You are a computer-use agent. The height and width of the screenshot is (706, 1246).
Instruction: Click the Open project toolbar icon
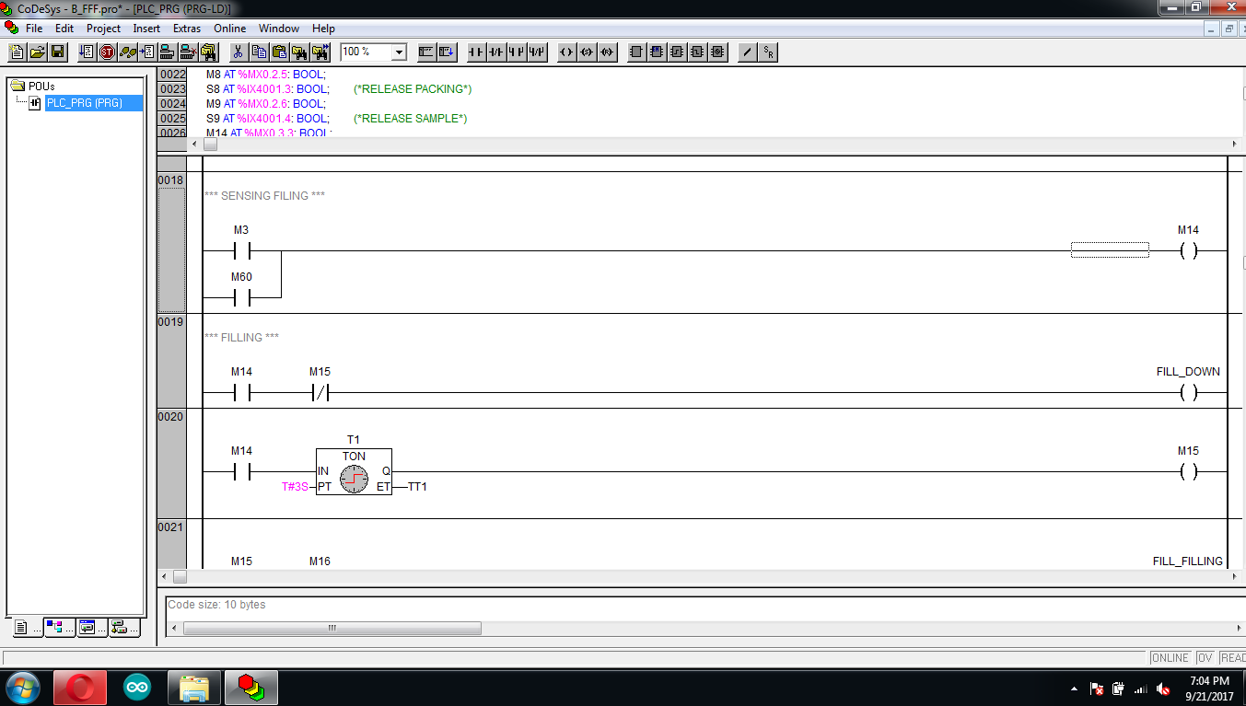click(x=37, y=52)
